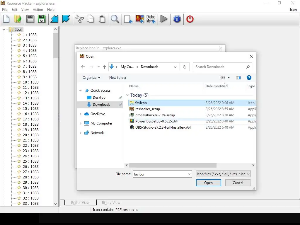Click the Add new resource page icon
The width and height of the screenshot is (300, 225).
point(128,19)
